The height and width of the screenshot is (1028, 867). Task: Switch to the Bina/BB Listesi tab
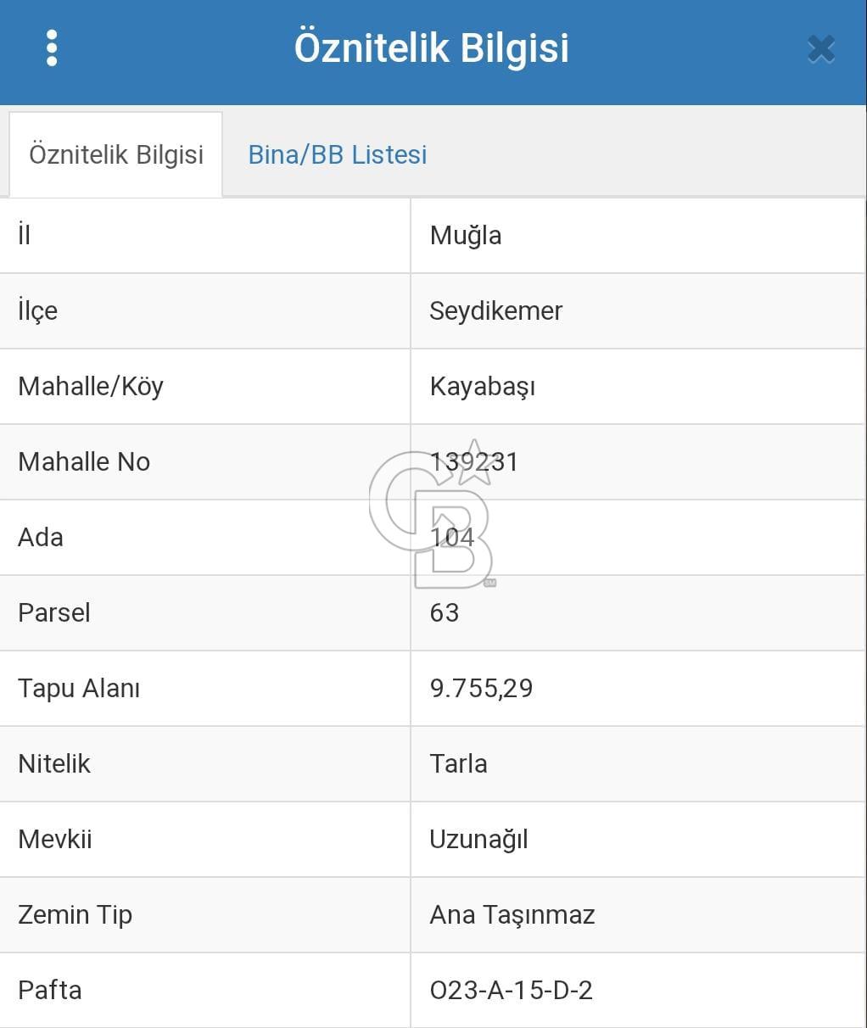tap(338, 154)
